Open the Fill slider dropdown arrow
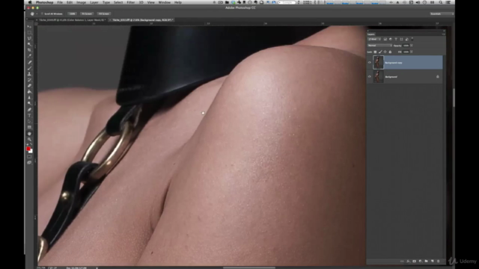 (x=412, y=52)
